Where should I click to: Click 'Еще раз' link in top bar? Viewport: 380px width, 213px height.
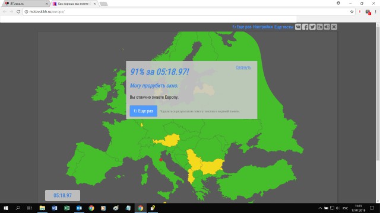pos(242,27)
